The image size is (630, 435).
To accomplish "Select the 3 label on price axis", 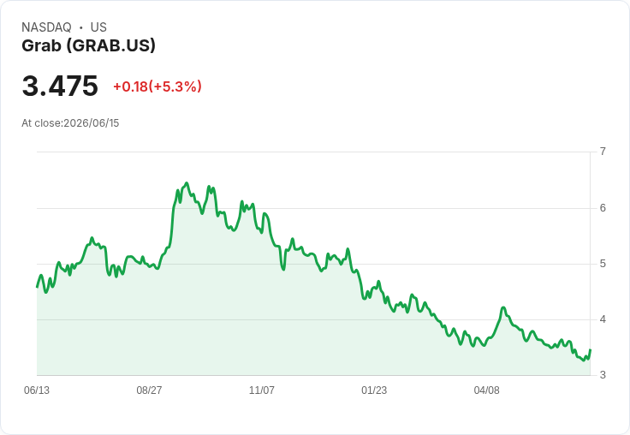I will (x=603, y=375).
